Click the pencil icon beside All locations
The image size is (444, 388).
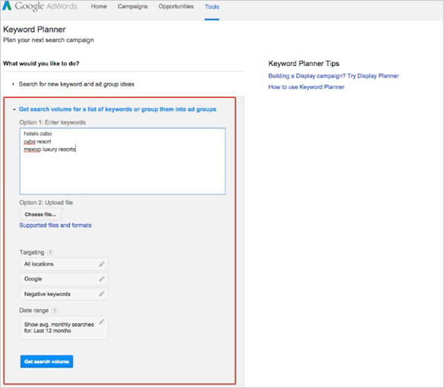click(102, 264)
